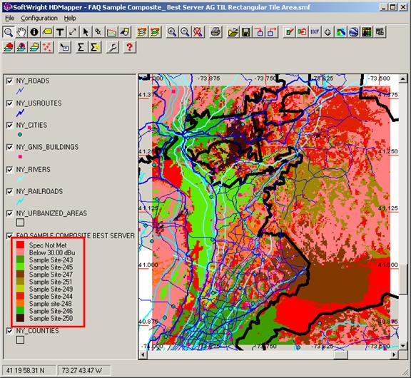Screen dimensions: 411x378
Task: Select the info identify tool
Action: (x=34, y=32)
